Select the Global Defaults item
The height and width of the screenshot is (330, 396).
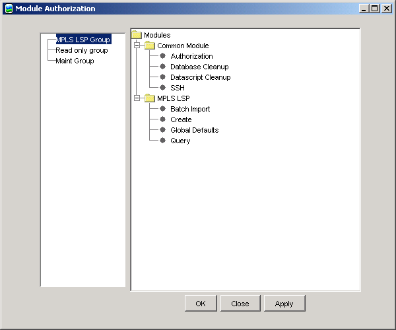(195, 130)
